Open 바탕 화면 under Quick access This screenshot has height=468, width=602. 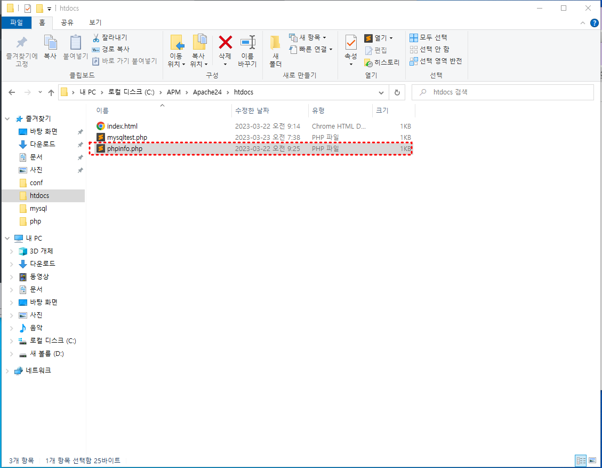43,131
